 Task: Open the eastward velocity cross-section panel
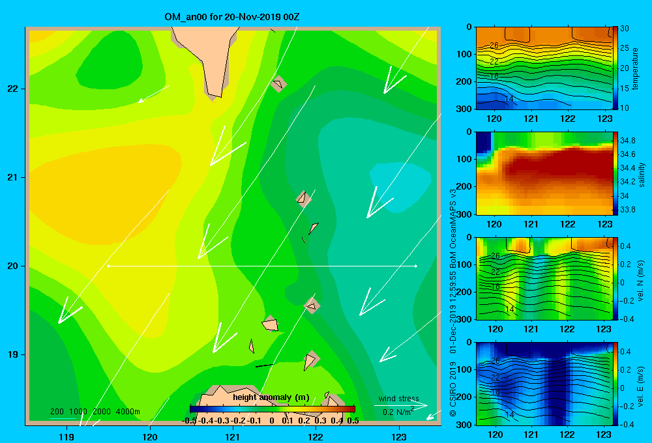tap(544, 384)
